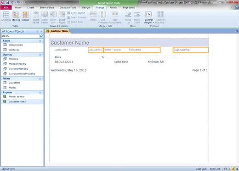The width and height of the screenshot is (239, 171).
Task: Switch to the Design tab
Action: pyautogui.click(x=86, y=7)
